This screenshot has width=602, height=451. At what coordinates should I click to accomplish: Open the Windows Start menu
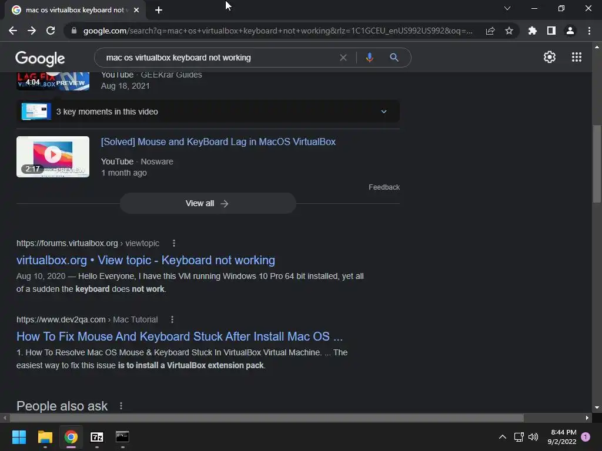pyautogui.click(x=19, y=437)
